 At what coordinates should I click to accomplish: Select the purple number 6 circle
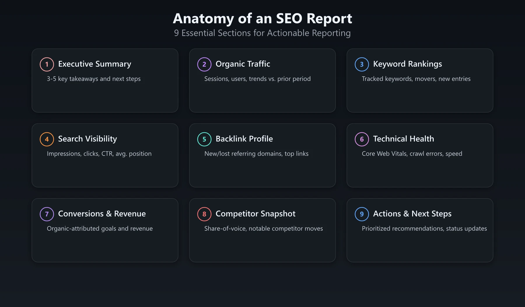click(362, 139)
